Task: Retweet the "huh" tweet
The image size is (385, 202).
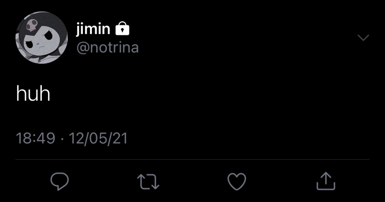Action: pyautogui.click(x=148, y=182)
